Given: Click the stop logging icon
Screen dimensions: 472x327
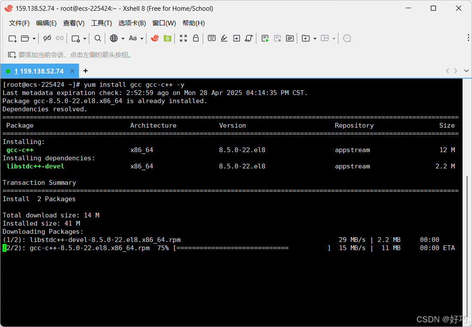Looking at the screenshot, I should [x=277, y=38].
